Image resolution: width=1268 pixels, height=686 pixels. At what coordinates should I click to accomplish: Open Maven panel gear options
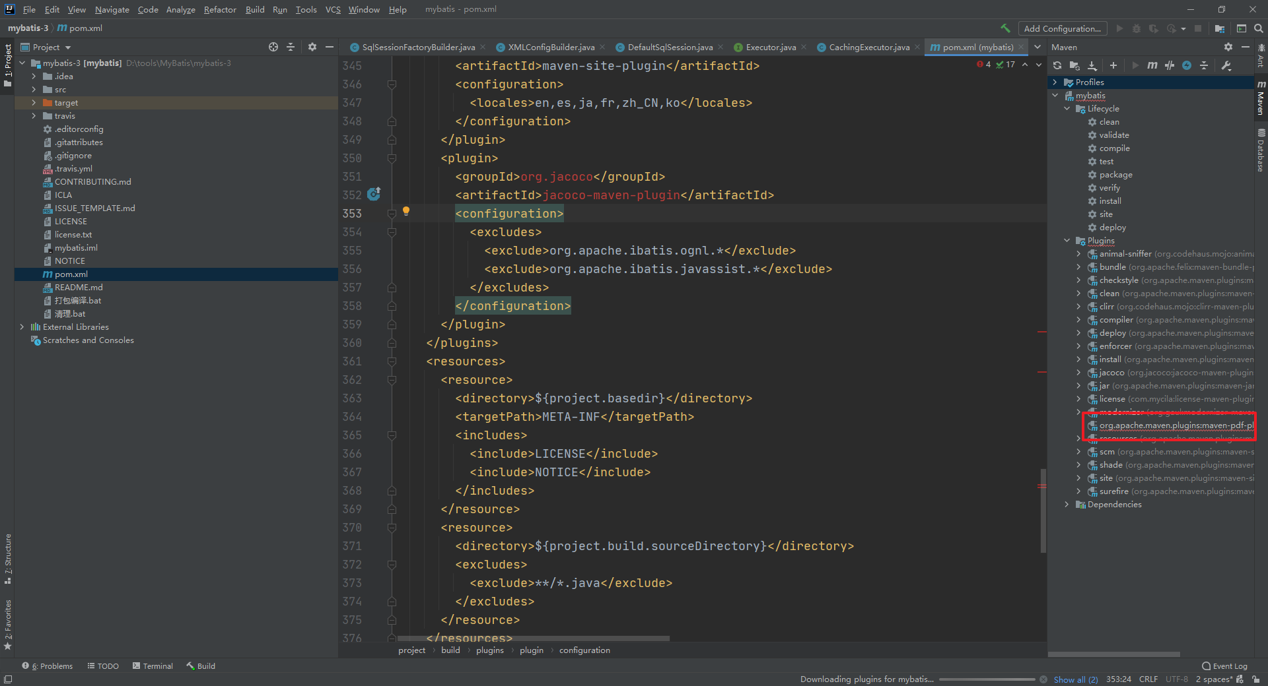coord(1228,47)
